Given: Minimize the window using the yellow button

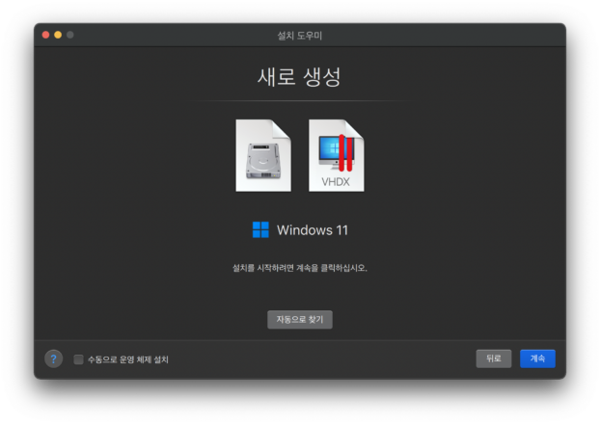Looking at the screenshot, I should pyautogui.click(x=57, y=35).
